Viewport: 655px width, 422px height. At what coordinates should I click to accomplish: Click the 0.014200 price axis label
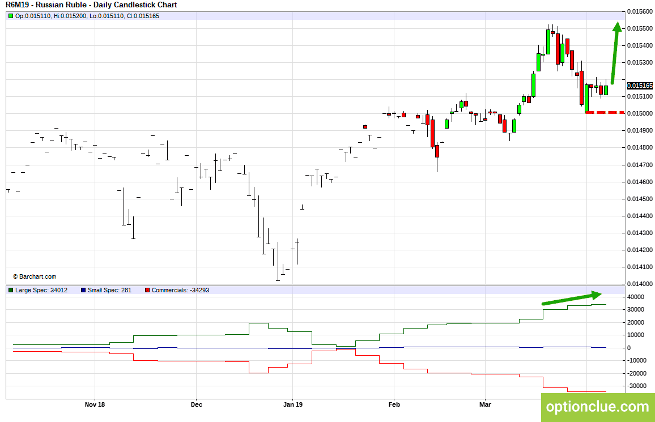pos(640,250)
